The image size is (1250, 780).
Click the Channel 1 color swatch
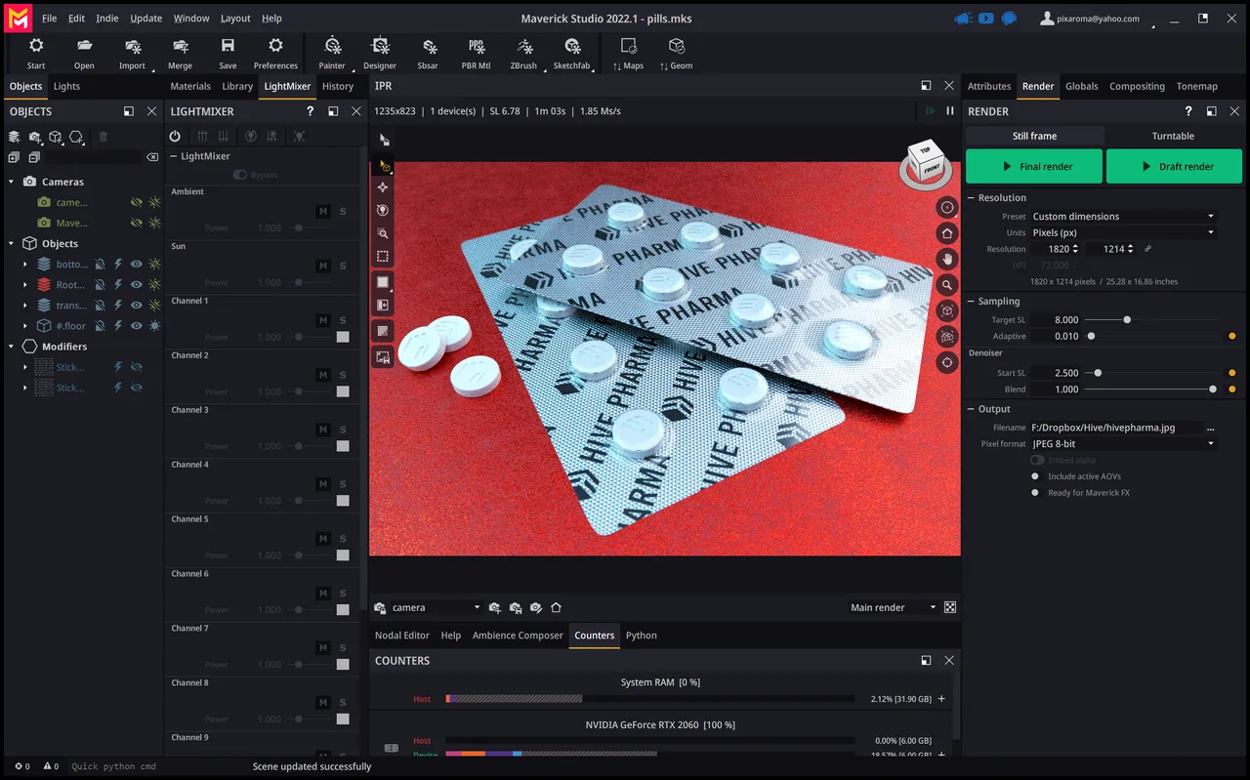click(343, 337)
